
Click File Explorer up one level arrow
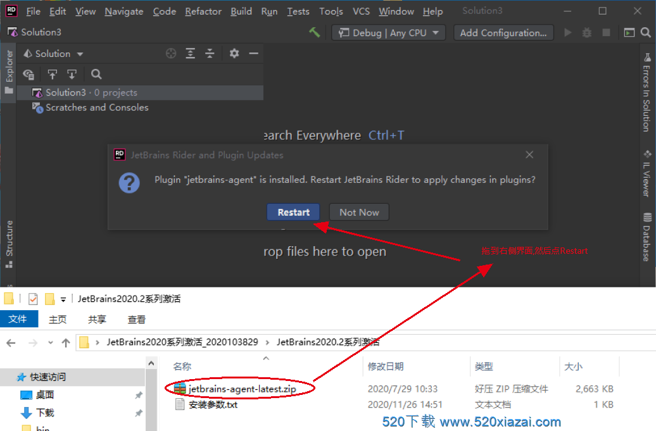pos(66,343)
